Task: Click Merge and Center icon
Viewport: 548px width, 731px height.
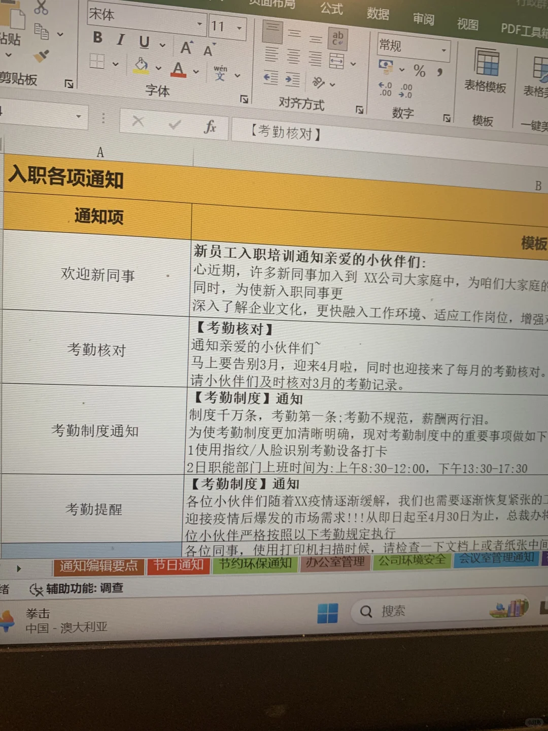Action: 336,61
